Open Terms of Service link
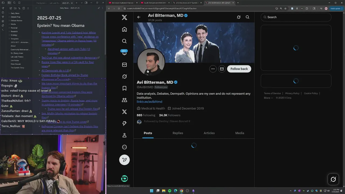 point(272,93)
